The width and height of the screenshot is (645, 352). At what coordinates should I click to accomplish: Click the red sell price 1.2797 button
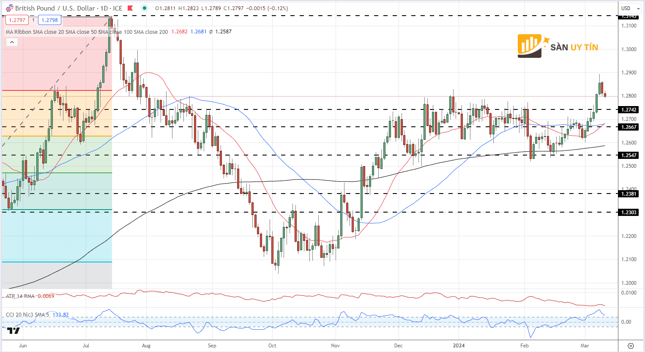click(17, 20)
